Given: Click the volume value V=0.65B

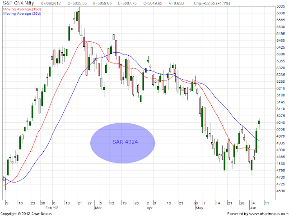Looking at the screenshot, I should pos(176,3).
